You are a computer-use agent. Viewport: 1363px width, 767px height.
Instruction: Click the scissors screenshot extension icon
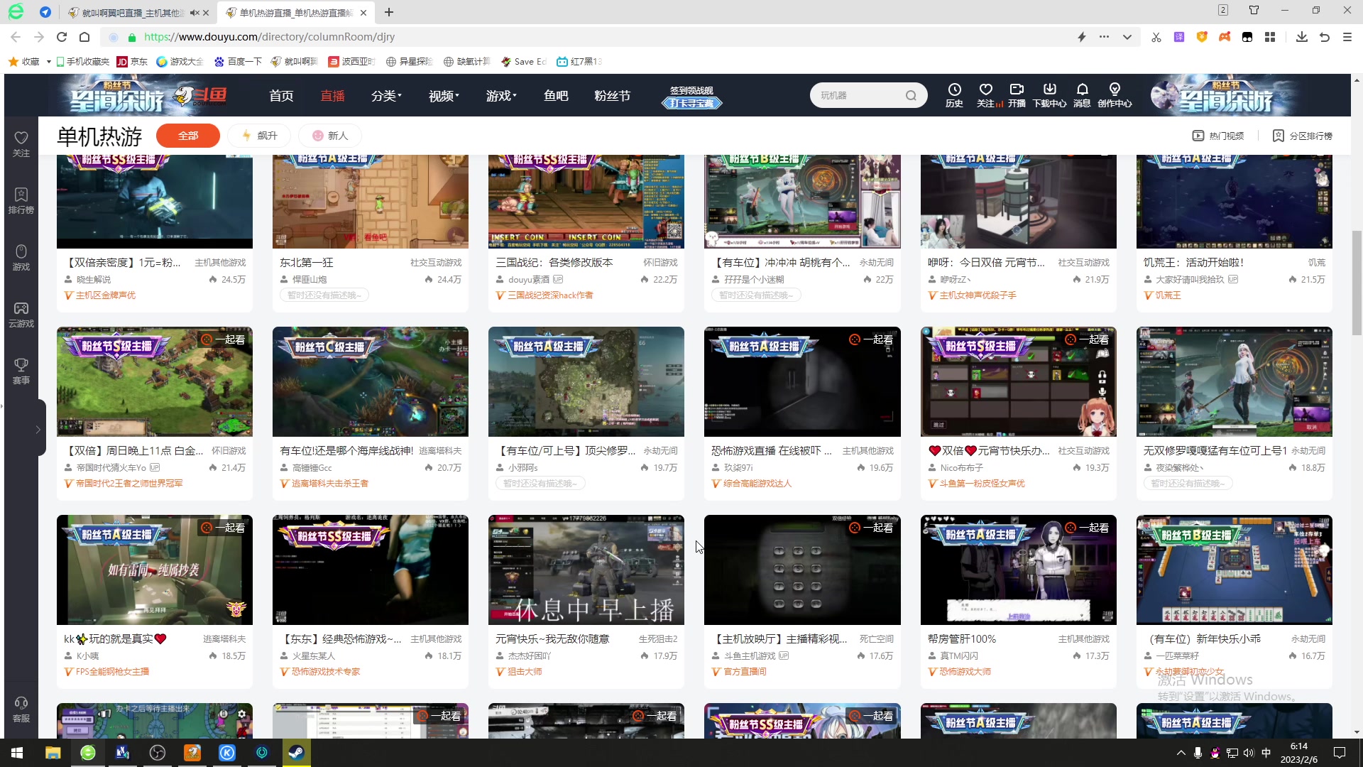[1156, 37]
